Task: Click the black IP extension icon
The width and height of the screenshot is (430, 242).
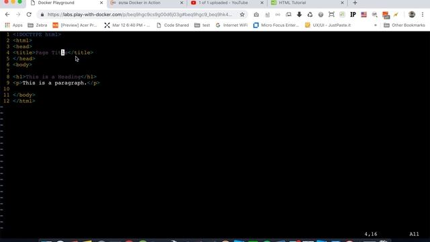Action: point(353,15)
